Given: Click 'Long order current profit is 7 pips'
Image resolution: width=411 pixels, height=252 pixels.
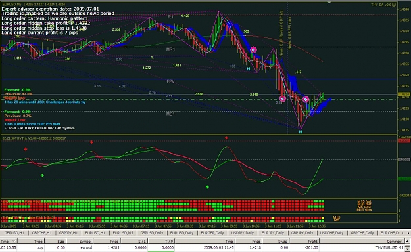Looking at the screenshot, I should [x=39, y=33].
